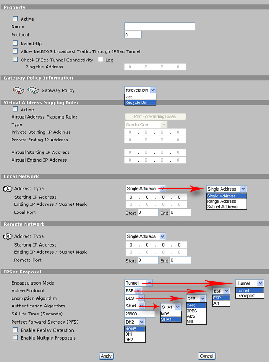The image size is (269, 362).
Task: Choose ESP option in expanded list
Action: click(x=221, y=298)
